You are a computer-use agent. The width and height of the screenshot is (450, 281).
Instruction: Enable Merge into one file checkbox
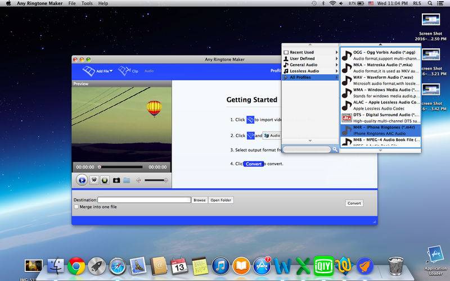click(x=76, y=207)
